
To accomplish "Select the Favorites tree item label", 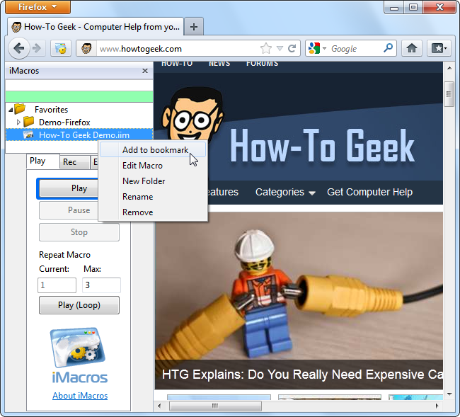I will point(51,110).
